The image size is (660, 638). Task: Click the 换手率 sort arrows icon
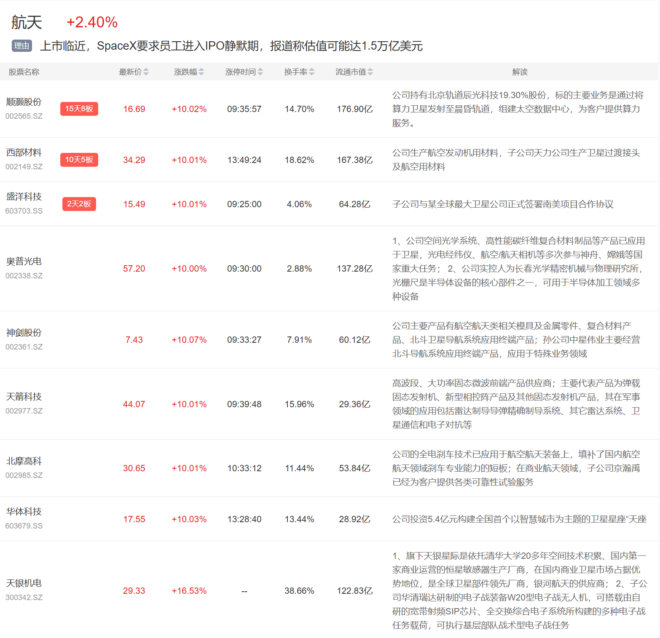[x=311, y=72]
